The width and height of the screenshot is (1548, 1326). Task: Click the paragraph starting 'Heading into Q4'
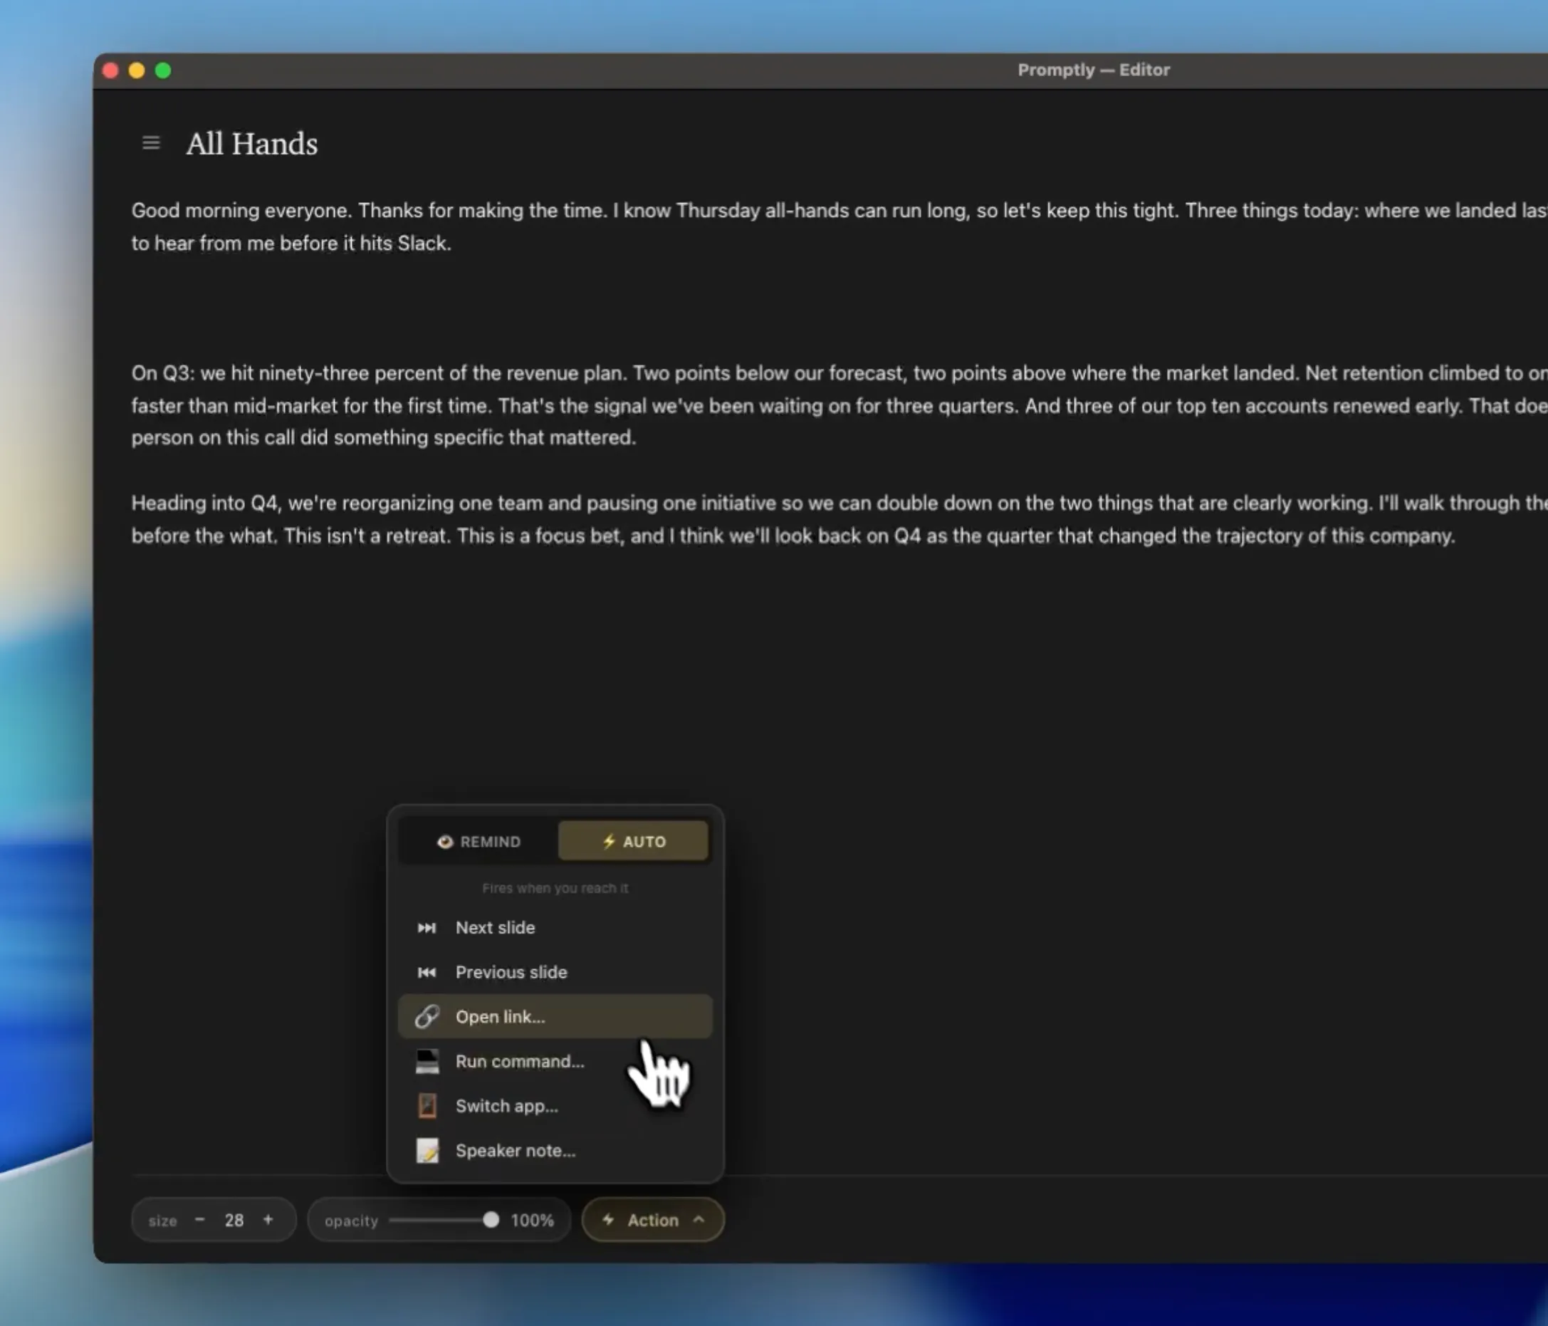pyautogui.click(x=840, y=519)
